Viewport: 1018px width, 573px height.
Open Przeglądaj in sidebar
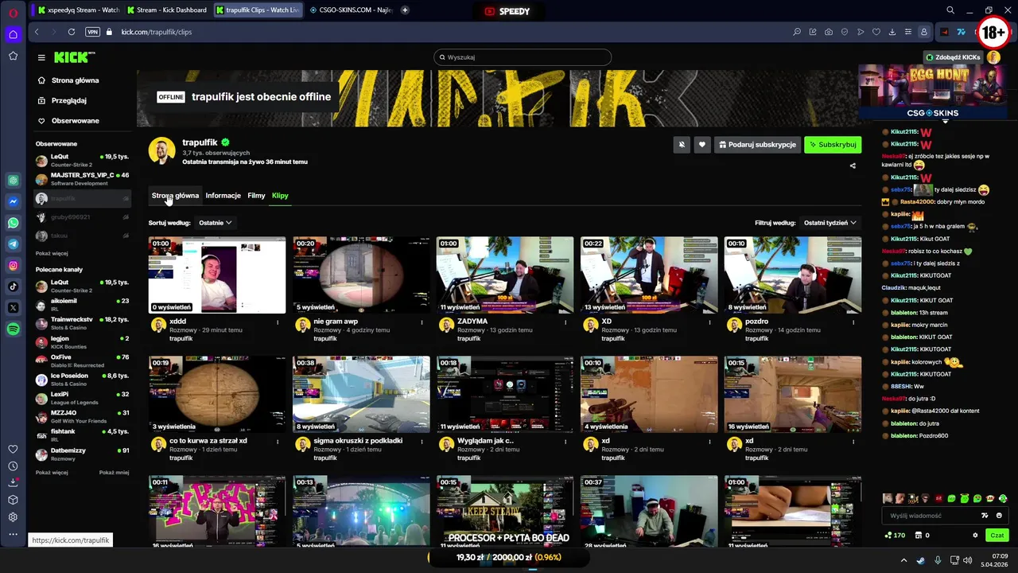pos(68,101)
